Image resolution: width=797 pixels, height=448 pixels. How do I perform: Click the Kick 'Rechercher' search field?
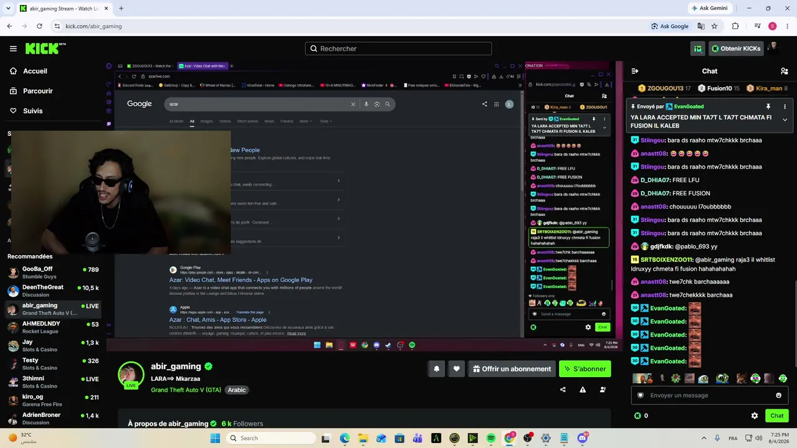click(398, 49)
